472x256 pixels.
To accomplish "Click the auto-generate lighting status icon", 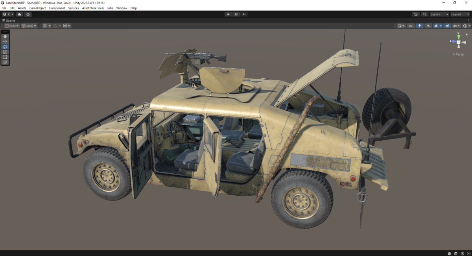I will tap(463, 253).
